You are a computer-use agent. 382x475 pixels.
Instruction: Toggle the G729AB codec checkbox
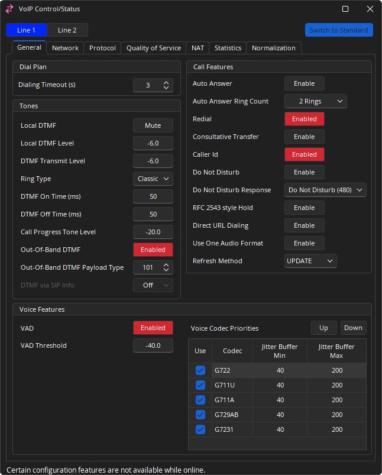coord(200,415)
